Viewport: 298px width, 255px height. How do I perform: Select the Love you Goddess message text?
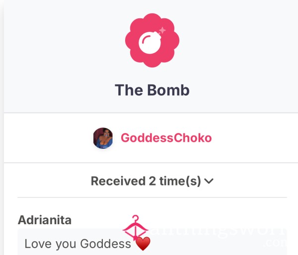tap(78, 244)
